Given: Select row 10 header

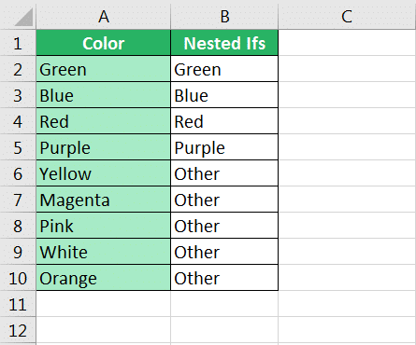Looking at the screenshot, I should coord(18,278).
